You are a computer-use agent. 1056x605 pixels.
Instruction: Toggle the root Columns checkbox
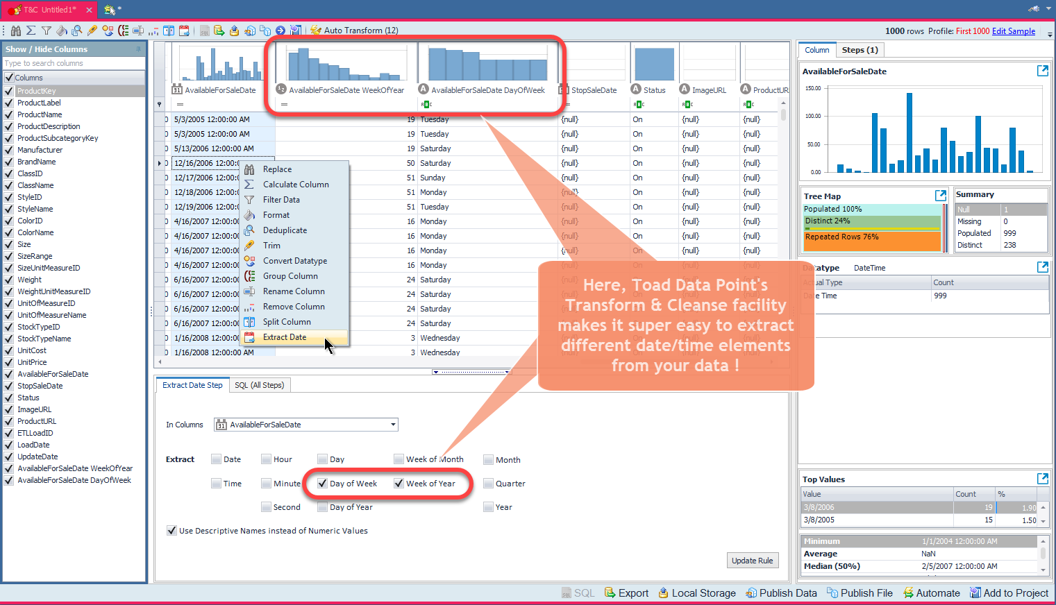(x=9, y=78)
